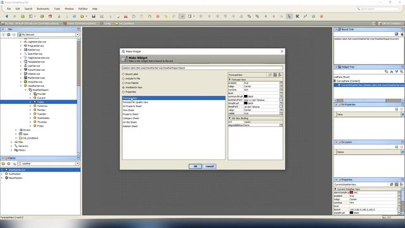Click the blue Refresh icon in the toolbar

coord(75,16)
